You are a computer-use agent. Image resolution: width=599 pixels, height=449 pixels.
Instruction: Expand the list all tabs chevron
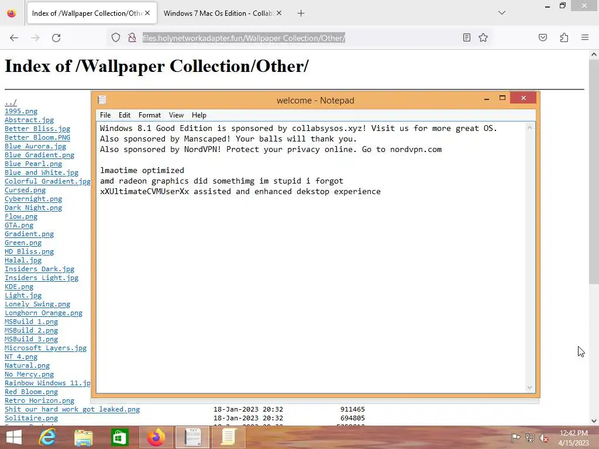[502, 13]
